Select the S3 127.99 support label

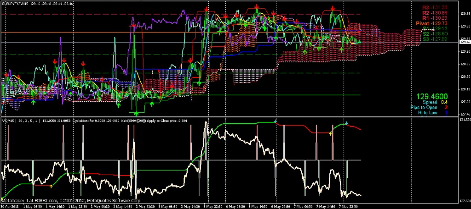pyautogui.click(x=435, y=39)
